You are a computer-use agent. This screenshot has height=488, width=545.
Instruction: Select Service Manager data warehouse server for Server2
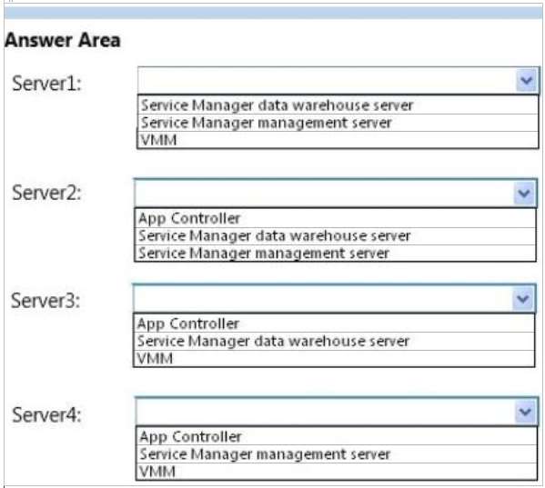point(335,236)
